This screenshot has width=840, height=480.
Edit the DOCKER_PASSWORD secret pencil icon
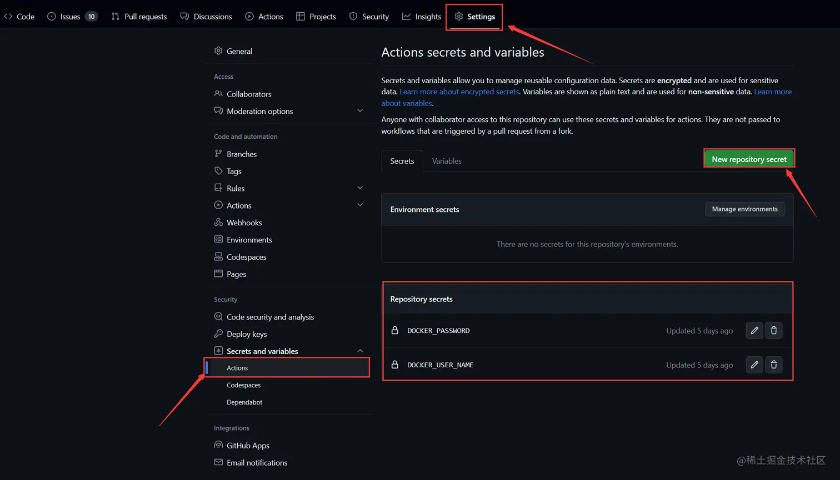[x=754, y=331]
